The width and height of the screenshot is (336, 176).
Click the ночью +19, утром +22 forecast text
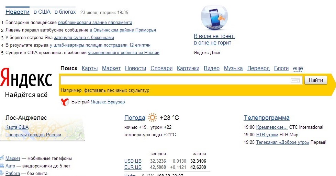148,127
